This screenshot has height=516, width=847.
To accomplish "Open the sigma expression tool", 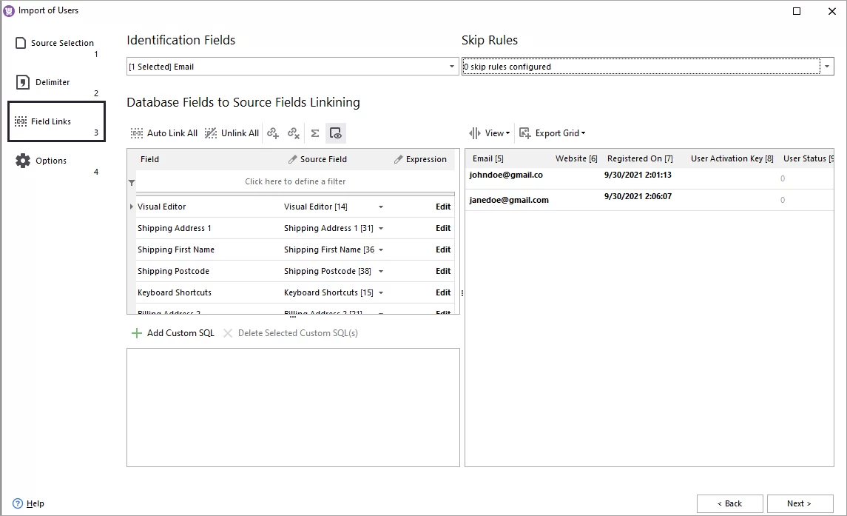I will [x=315, y=133].
